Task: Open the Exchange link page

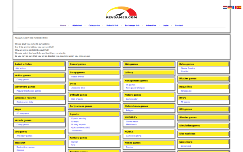Action: [132, 25]
